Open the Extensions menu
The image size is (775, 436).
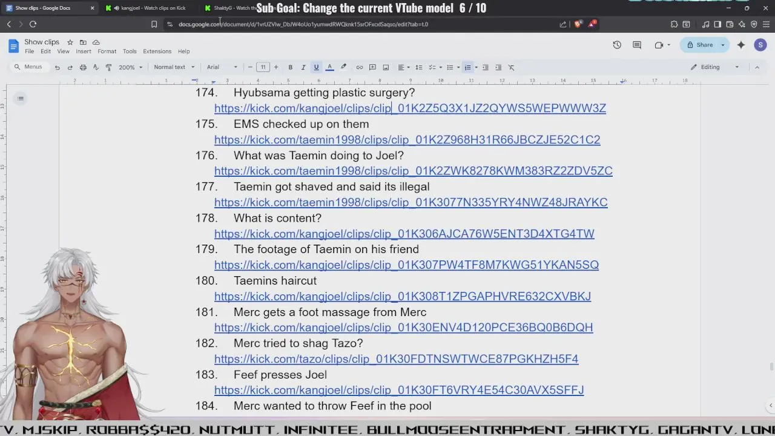click(x=157, y=51)
